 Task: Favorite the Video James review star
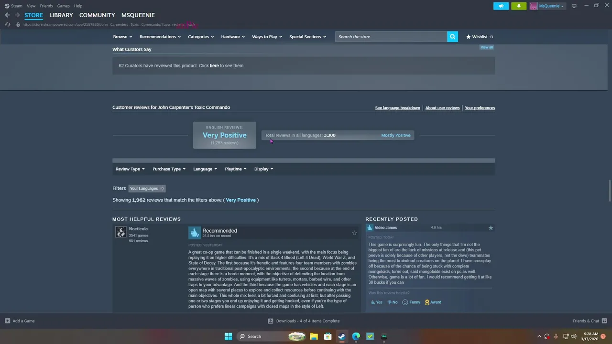(x=491, y=228)
